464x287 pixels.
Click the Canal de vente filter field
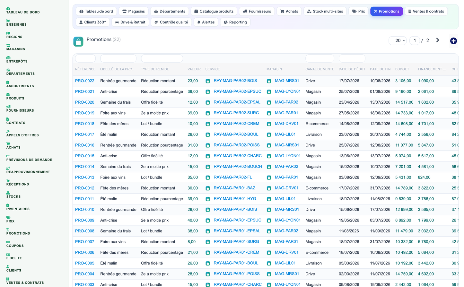[320, 58]
